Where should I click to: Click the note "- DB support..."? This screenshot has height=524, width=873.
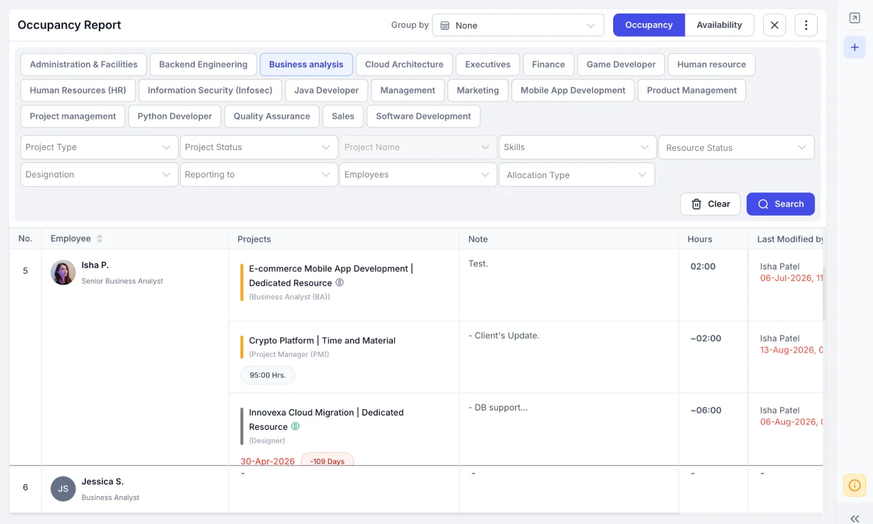[x=498, y=407]
